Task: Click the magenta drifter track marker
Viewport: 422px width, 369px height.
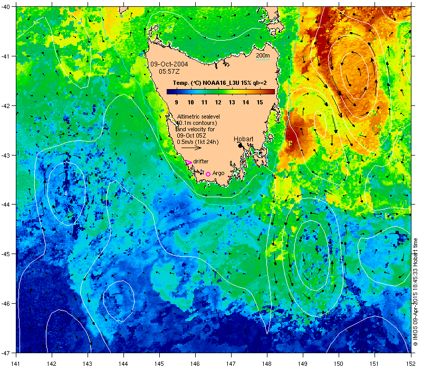Action: (188, 162)
